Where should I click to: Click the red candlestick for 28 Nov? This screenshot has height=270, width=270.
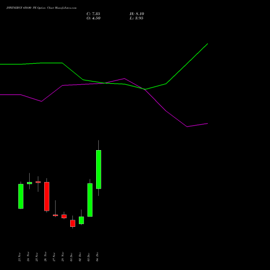pyautogui.click(x=64, y=216)
